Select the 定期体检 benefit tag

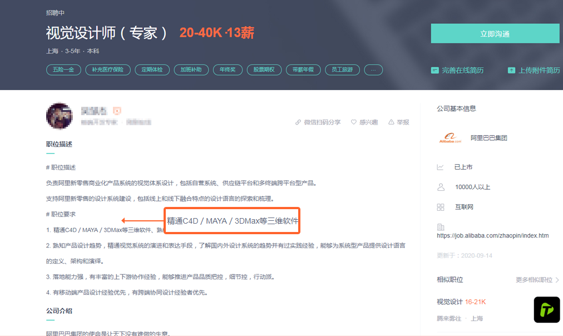point(152,70)
